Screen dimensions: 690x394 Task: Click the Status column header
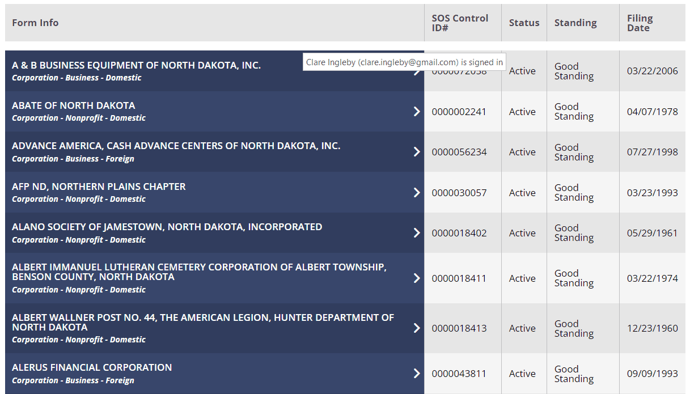pyautogui.click(x=524, y=23)
